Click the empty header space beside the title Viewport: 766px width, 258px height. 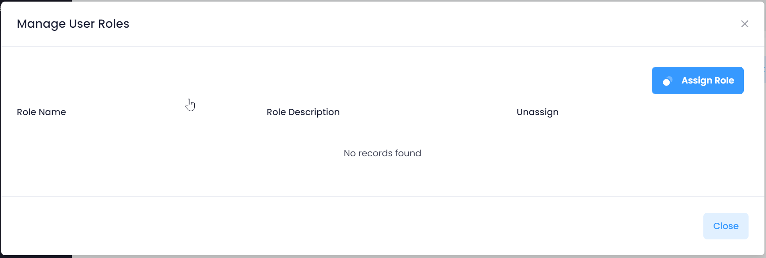[x=396, y=24]
